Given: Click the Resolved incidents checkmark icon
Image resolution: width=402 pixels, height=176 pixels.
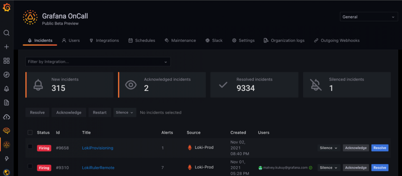Looking at the screenshot, I should 223,85.
